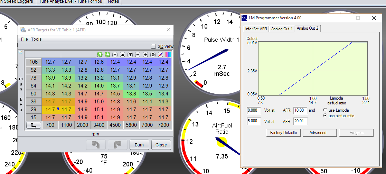Click the increment up-triangle table tool
This screenshot has width=386, height=174.
[x=123, y=54]
